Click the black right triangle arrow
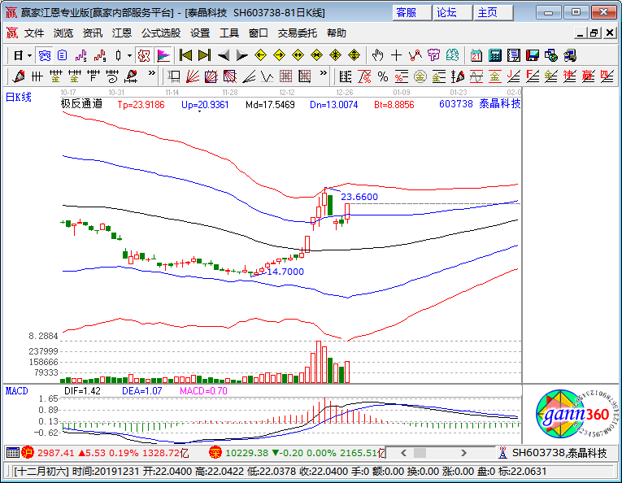 [241, 55]
